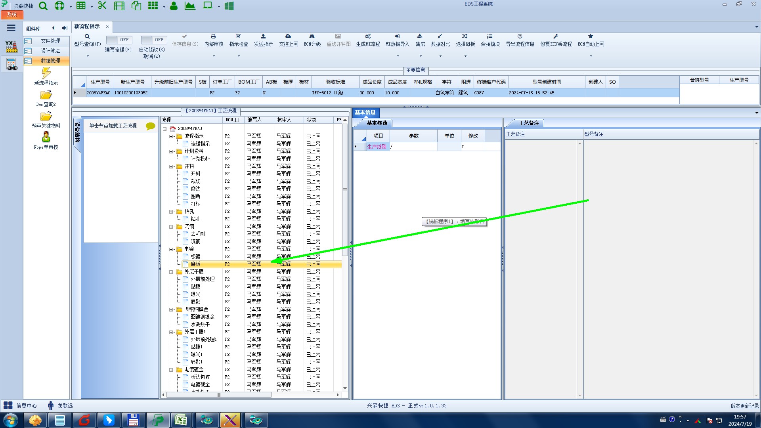
Task: Click the 生成MI流程 gears icon
Action: point(368,36)
